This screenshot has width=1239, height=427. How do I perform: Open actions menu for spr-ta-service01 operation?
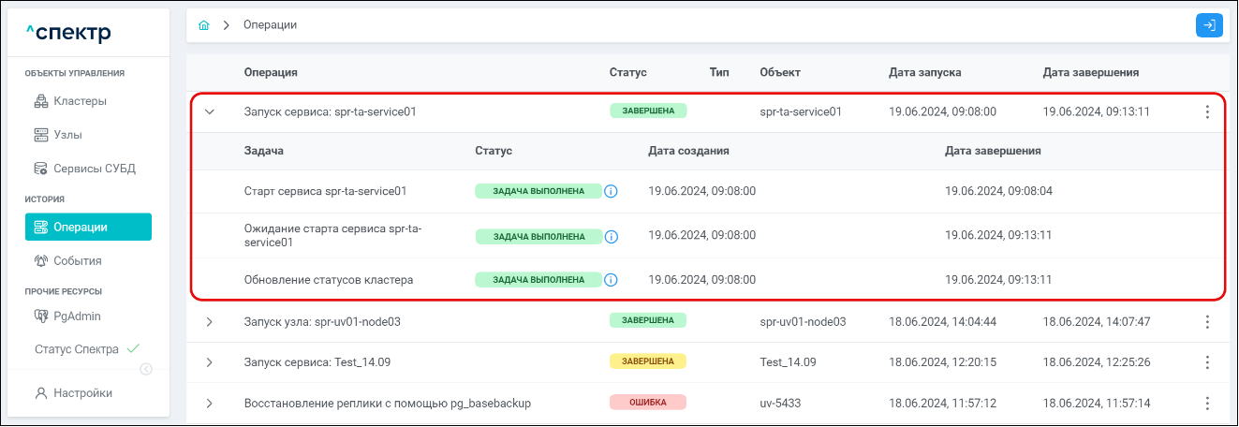[x=1207, y=111]
